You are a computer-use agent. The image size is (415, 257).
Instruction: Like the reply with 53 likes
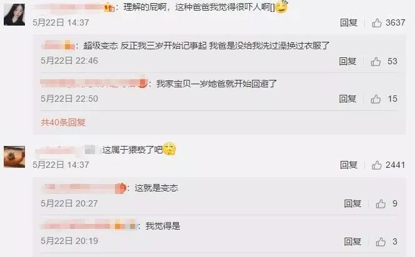click(x=376, y=62)
